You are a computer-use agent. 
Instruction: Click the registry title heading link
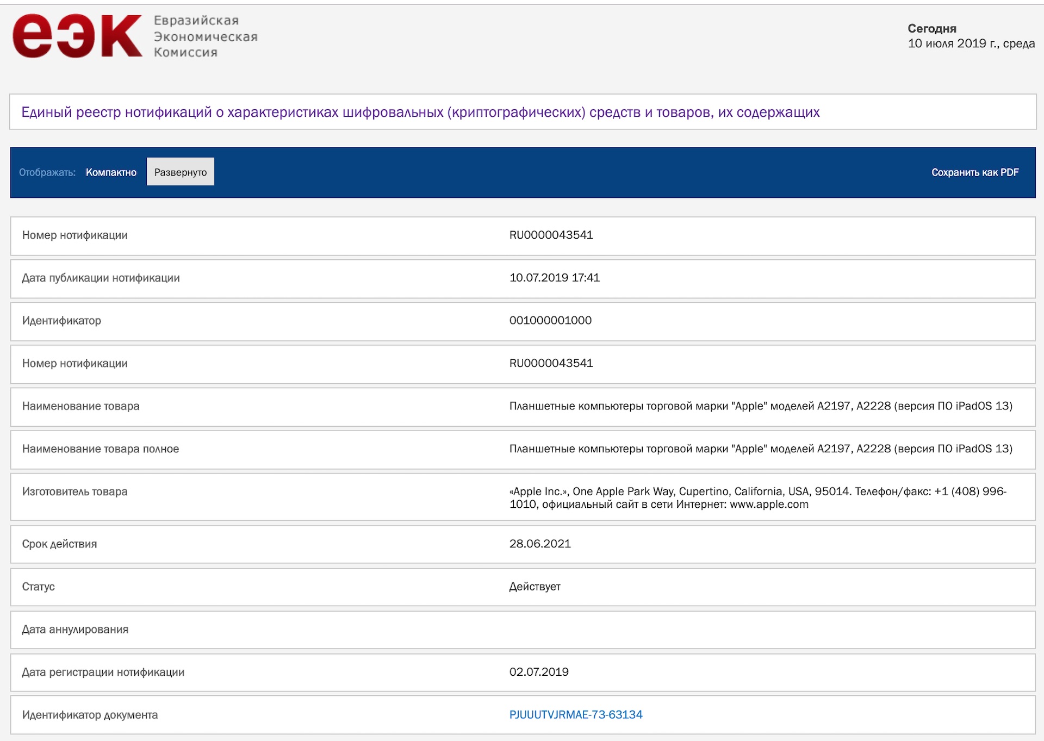(420, 112)
